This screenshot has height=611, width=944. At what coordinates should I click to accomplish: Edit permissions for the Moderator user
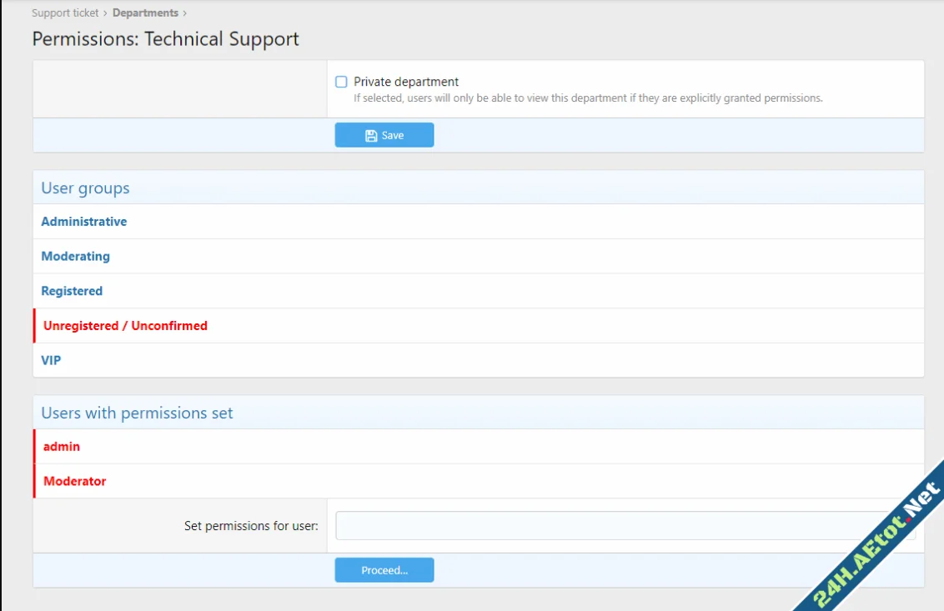75,482
